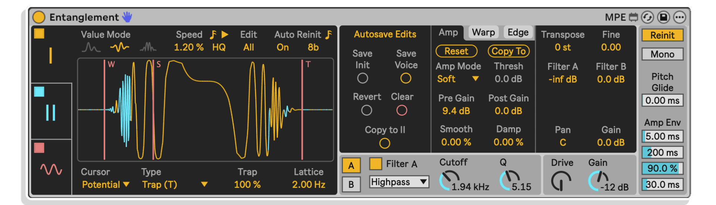Open the device options ellipsis icon
Screen dimensions: 716x205
click(679, 17)
